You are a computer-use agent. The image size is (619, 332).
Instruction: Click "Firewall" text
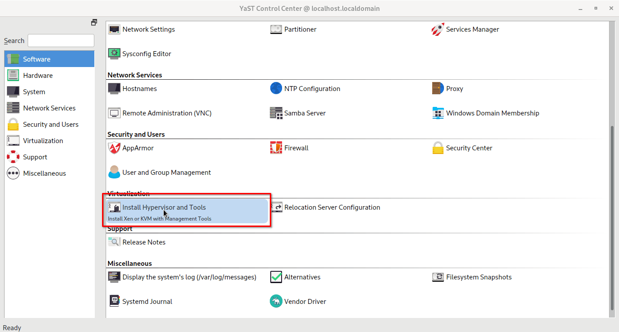click(x=296, y=148)
